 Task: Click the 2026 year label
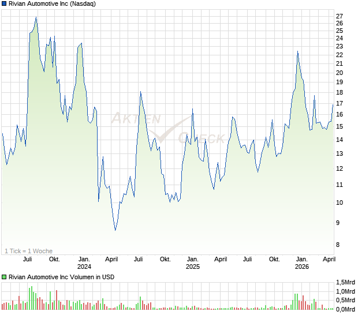pos(301,267)
